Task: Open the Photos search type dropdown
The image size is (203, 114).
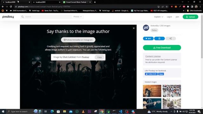Action: (x=77, y=17)
